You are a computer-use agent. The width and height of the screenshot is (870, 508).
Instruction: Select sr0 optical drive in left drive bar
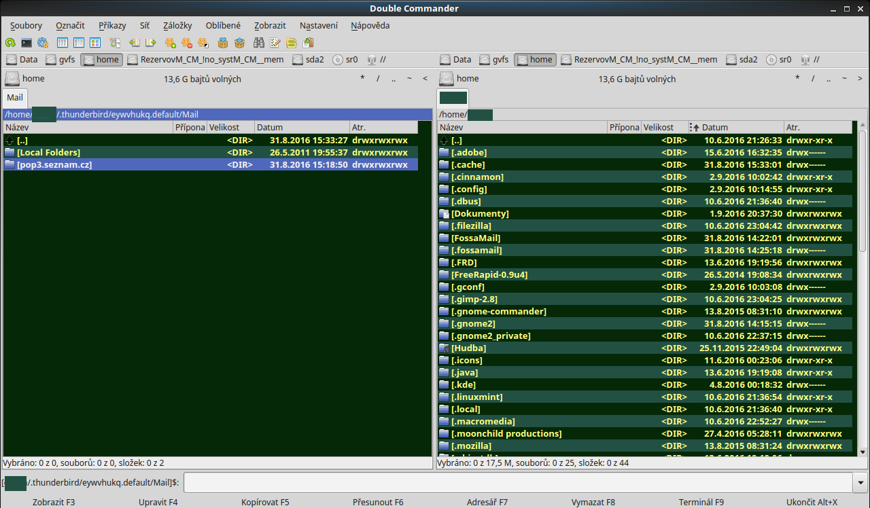(346, 60)
